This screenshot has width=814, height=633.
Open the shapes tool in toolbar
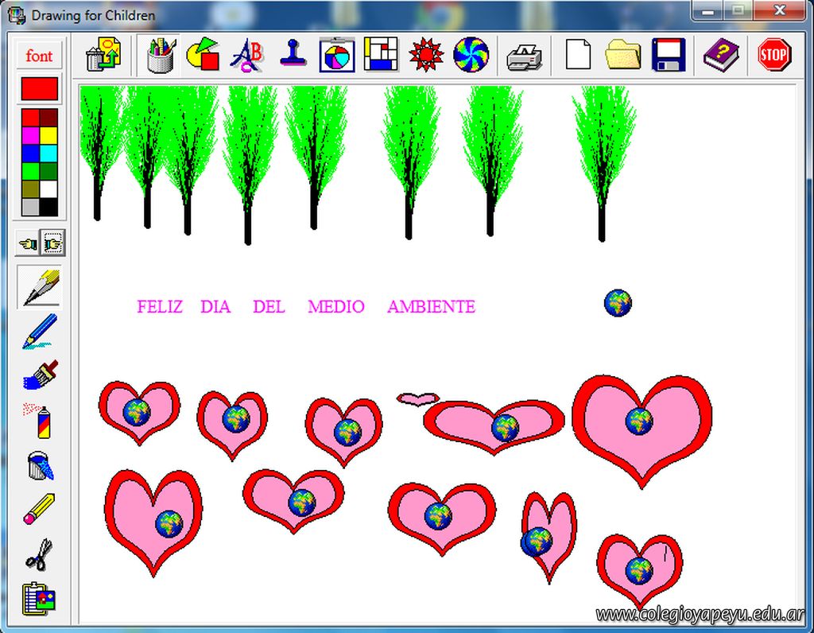click(x=203, y=55)
